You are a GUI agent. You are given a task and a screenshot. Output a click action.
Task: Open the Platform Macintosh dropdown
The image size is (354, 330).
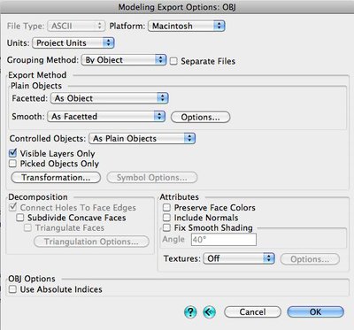coord(187,26)
